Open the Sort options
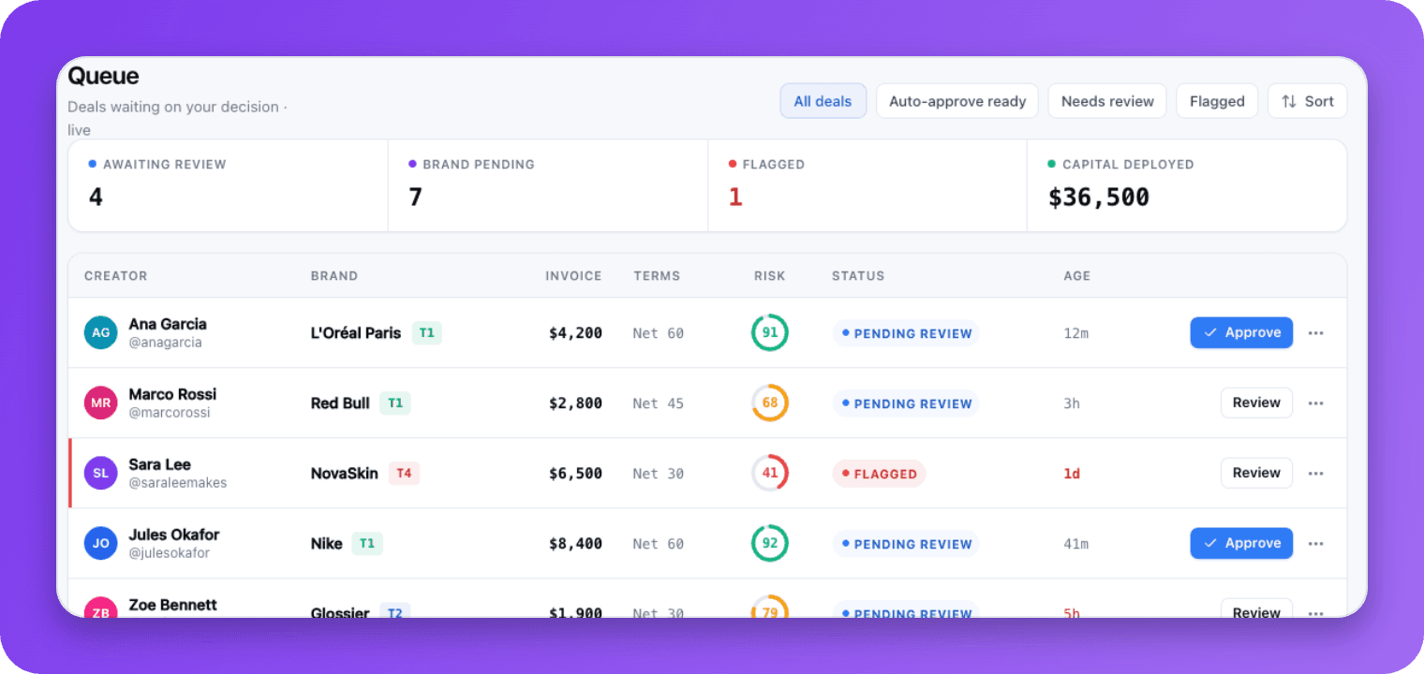The height and width of the screenshot is (674, 1424). click(1307, 101)
